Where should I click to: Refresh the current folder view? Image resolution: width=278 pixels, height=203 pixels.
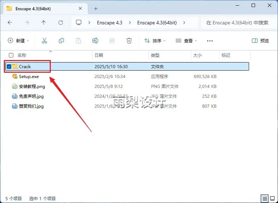point(61,23)
